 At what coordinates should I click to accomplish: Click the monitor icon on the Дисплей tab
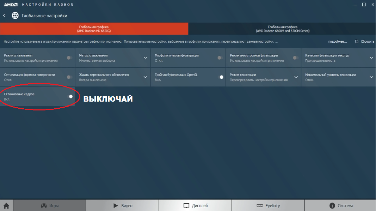pos(186,206)
